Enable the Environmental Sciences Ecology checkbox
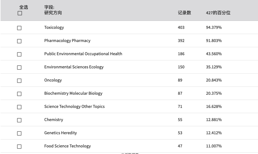This screenshot has height=154, width=258. tap(19, 68)
